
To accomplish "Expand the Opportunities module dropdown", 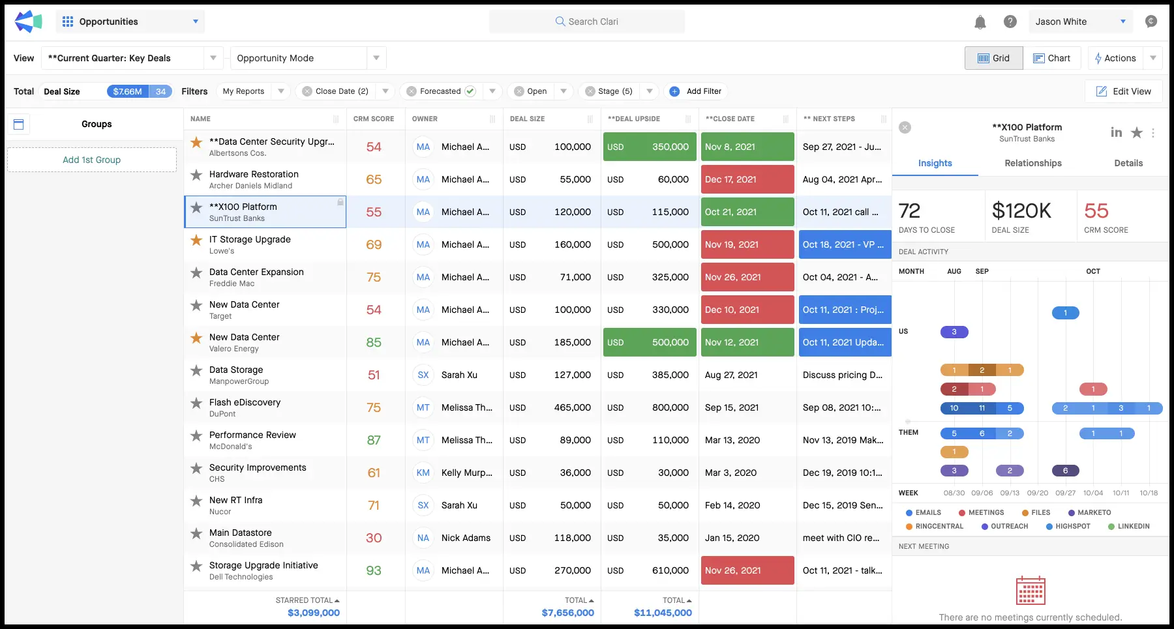I will [x=195, y=22].
